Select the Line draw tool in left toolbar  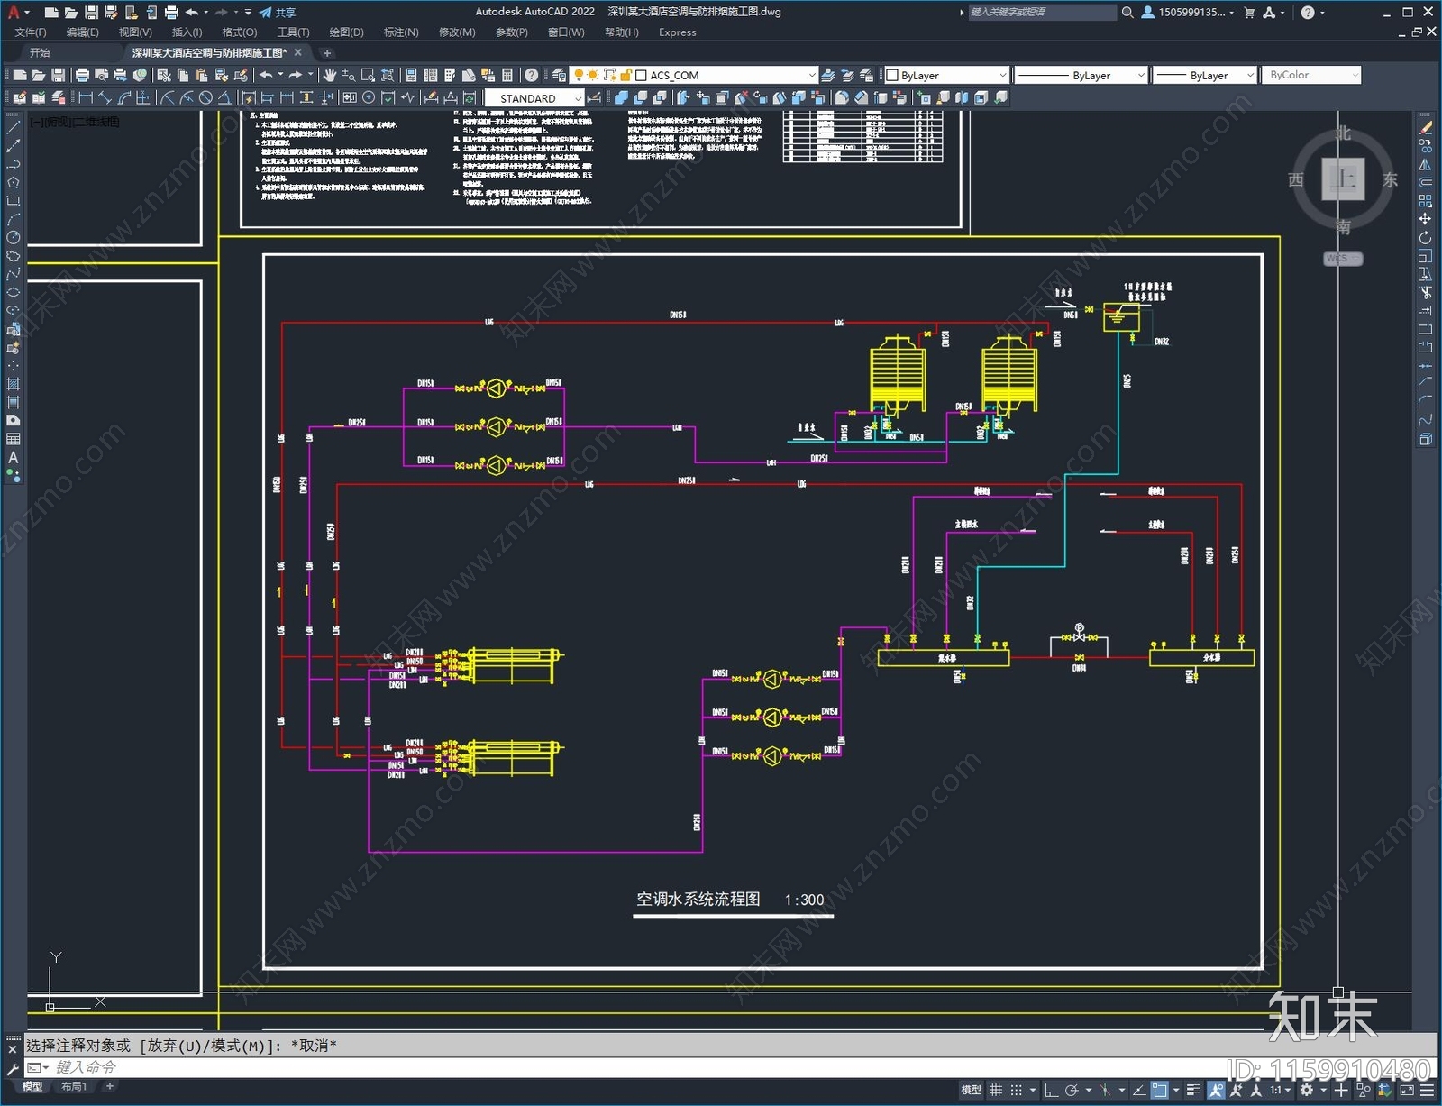[14, 128]
